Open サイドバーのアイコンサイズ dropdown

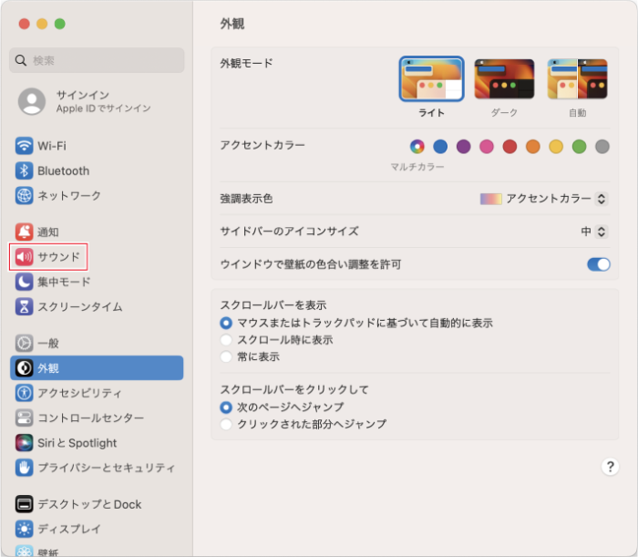594,232
